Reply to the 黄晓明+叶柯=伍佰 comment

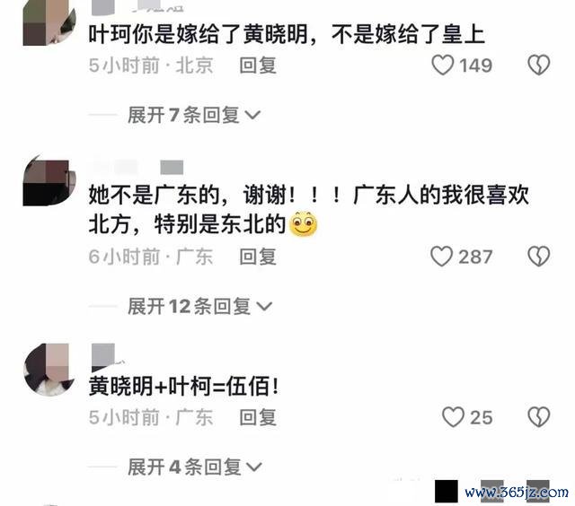(258, 417)
